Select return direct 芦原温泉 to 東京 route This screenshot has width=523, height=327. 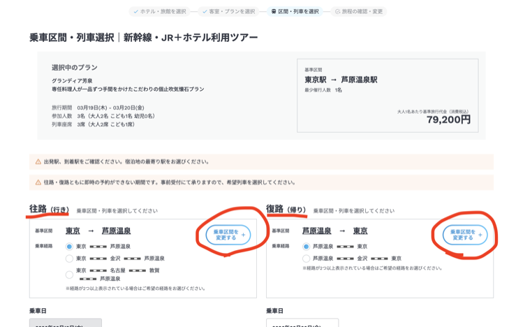(x=306, y=247)
